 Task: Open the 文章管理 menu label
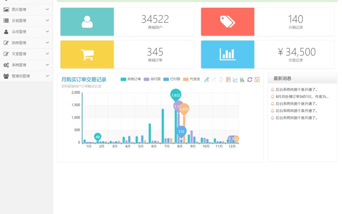pyautogui.click(x=19, y=54)
